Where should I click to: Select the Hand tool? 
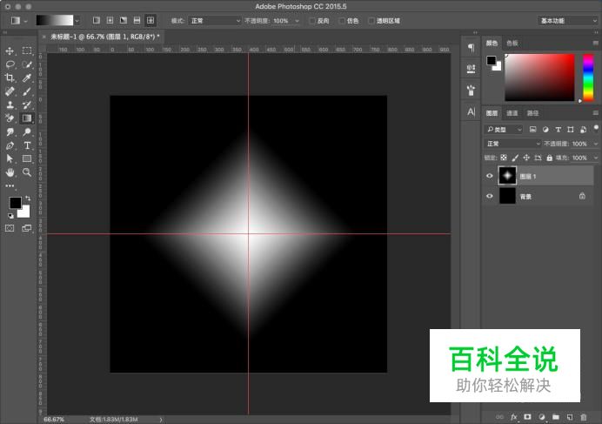[10, 172]
